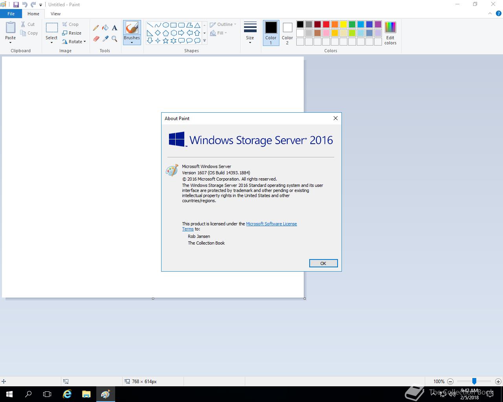Click the Redo icon in quick access toolbar
This screenshot has height=402, width=503.
pos(33,5)
